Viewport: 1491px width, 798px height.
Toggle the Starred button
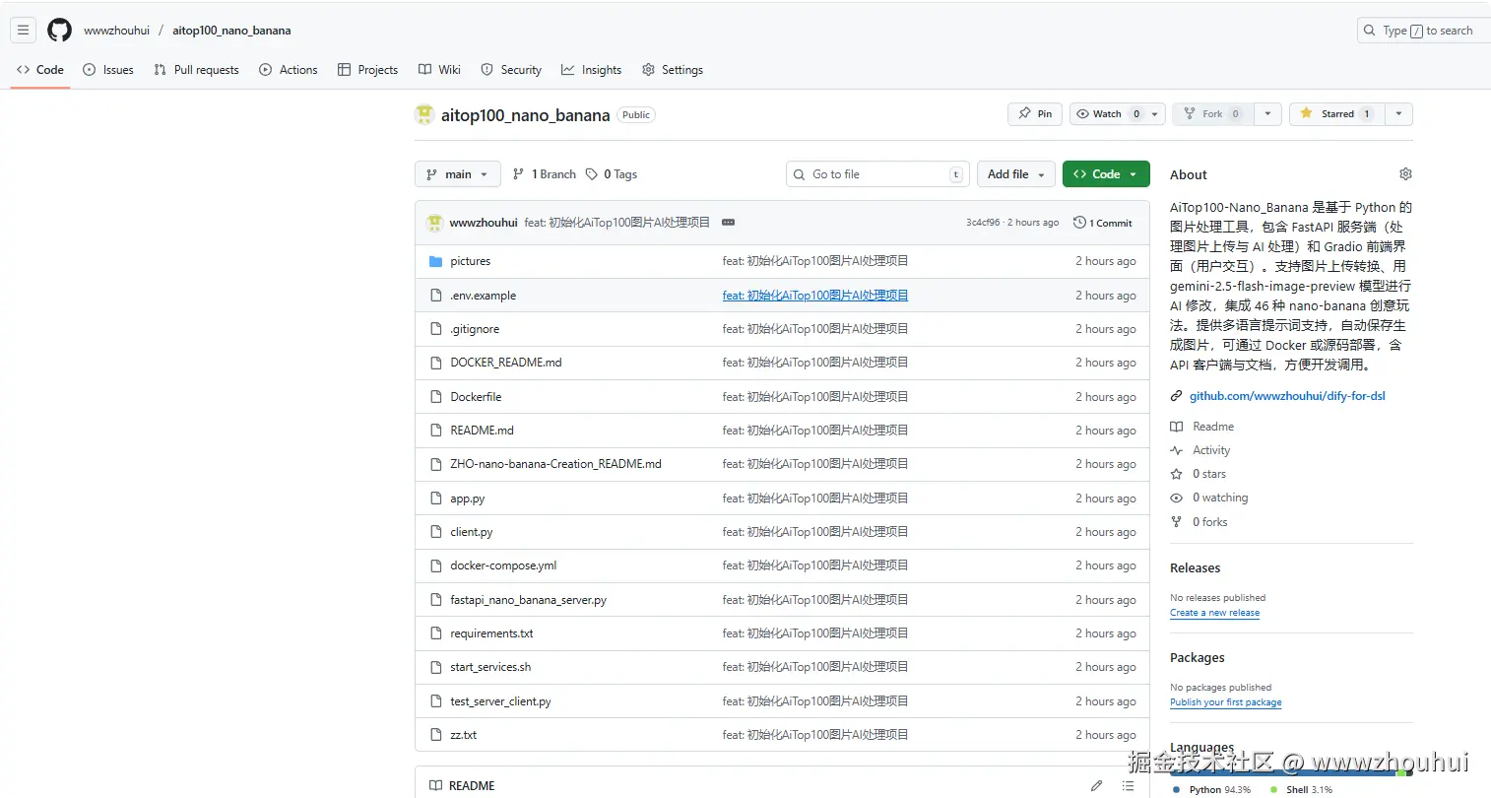[1336, 114]
